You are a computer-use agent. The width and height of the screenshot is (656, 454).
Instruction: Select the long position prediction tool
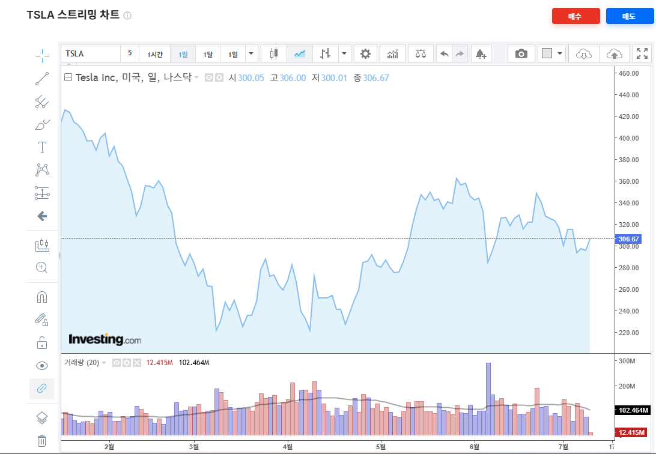point(42,193)
